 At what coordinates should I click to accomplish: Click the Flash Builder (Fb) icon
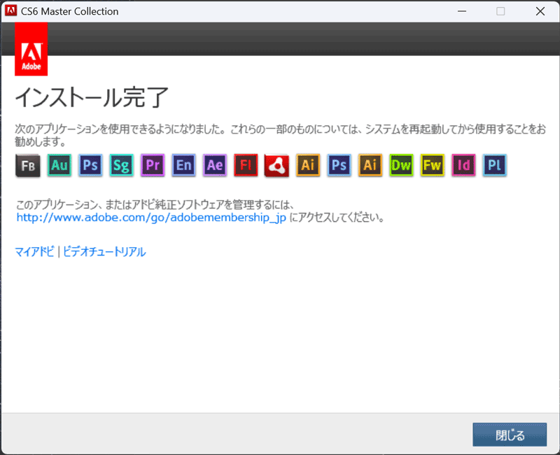pos(28,165)
